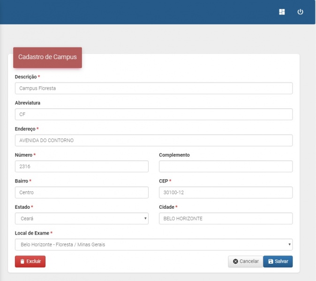Click the Número field containing 2316
This screenshot has width=316, height=281.
tap(81, 167)
